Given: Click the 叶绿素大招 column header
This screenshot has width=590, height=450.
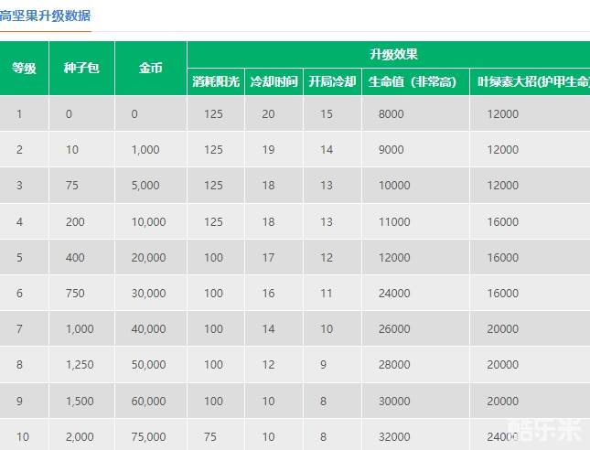Looking at the screenshot, I should pyautogui.click(x=532, y=81).
